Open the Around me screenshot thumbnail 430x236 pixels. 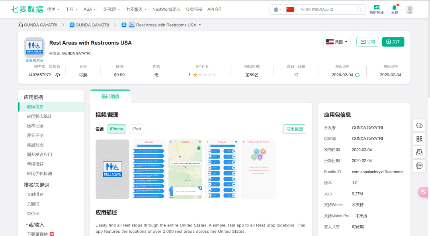coord(222,169)
